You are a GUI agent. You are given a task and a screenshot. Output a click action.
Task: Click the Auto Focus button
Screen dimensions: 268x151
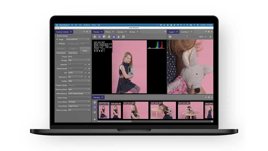[x=73, y=53]
